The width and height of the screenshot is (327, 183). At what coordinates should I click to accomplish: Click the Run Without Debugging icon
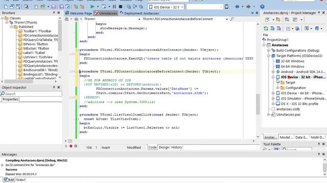104,7
